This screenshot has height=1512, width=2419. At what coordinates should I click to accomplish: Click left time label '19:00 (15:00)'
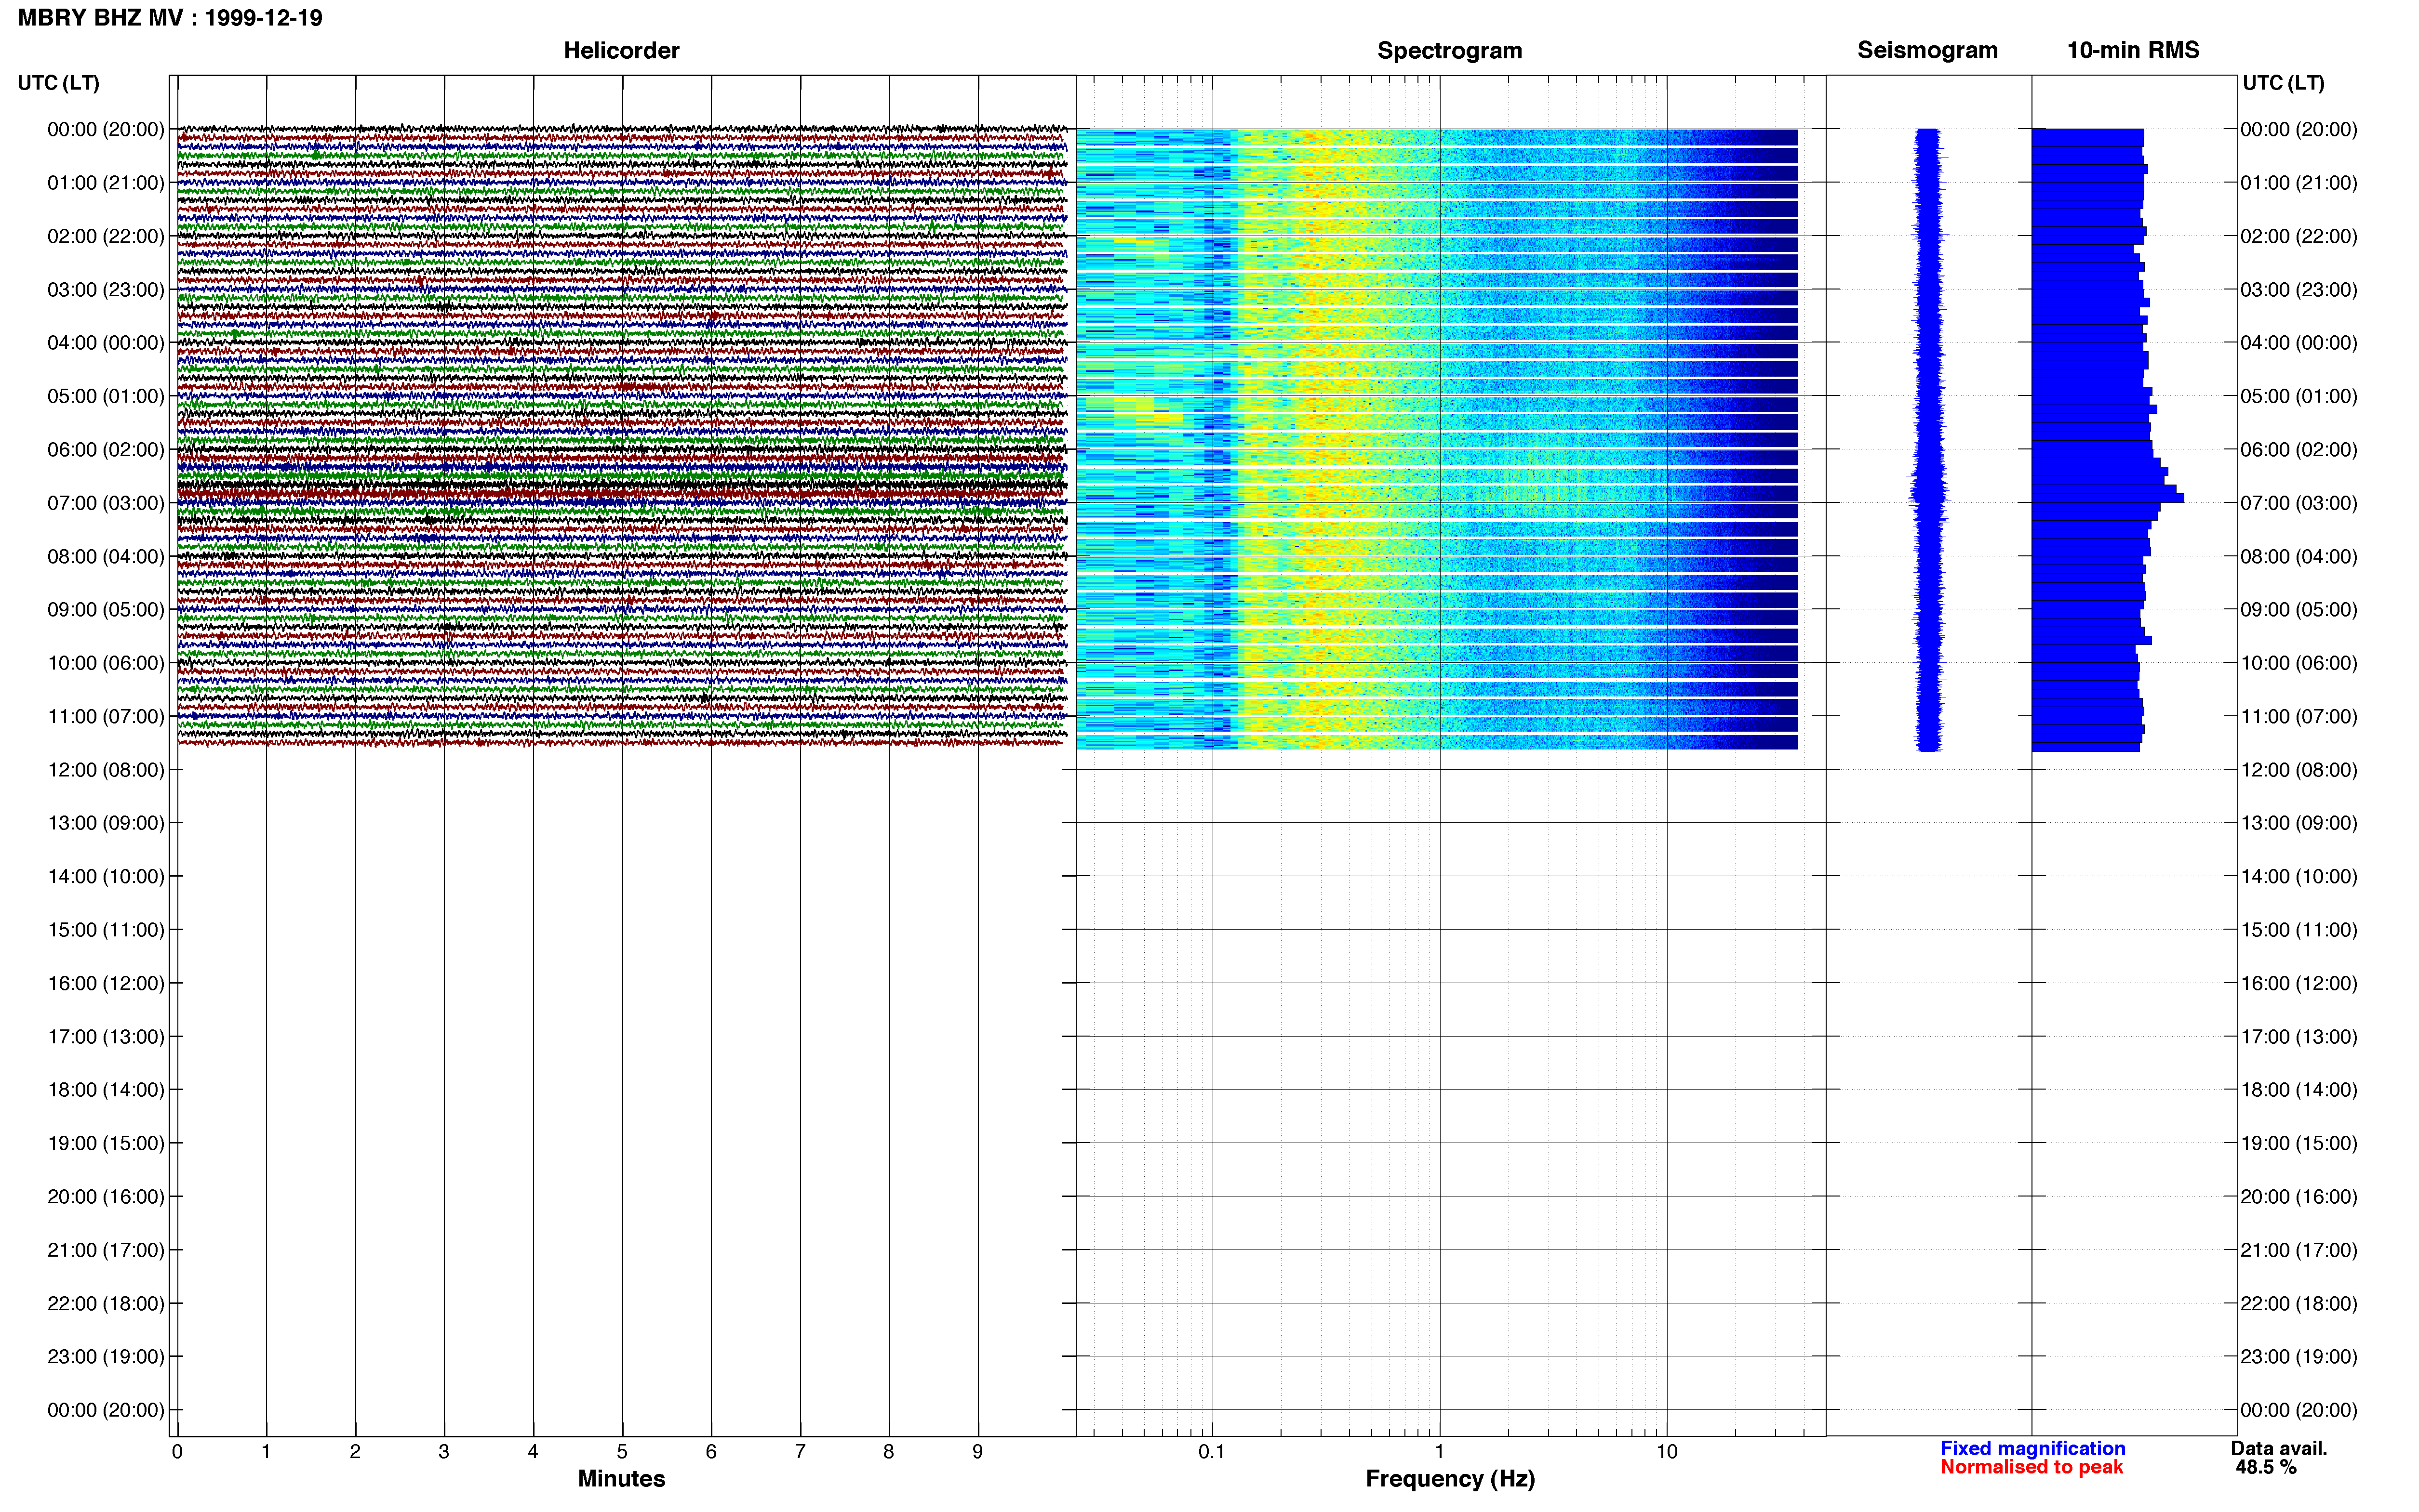(106, 1143)
